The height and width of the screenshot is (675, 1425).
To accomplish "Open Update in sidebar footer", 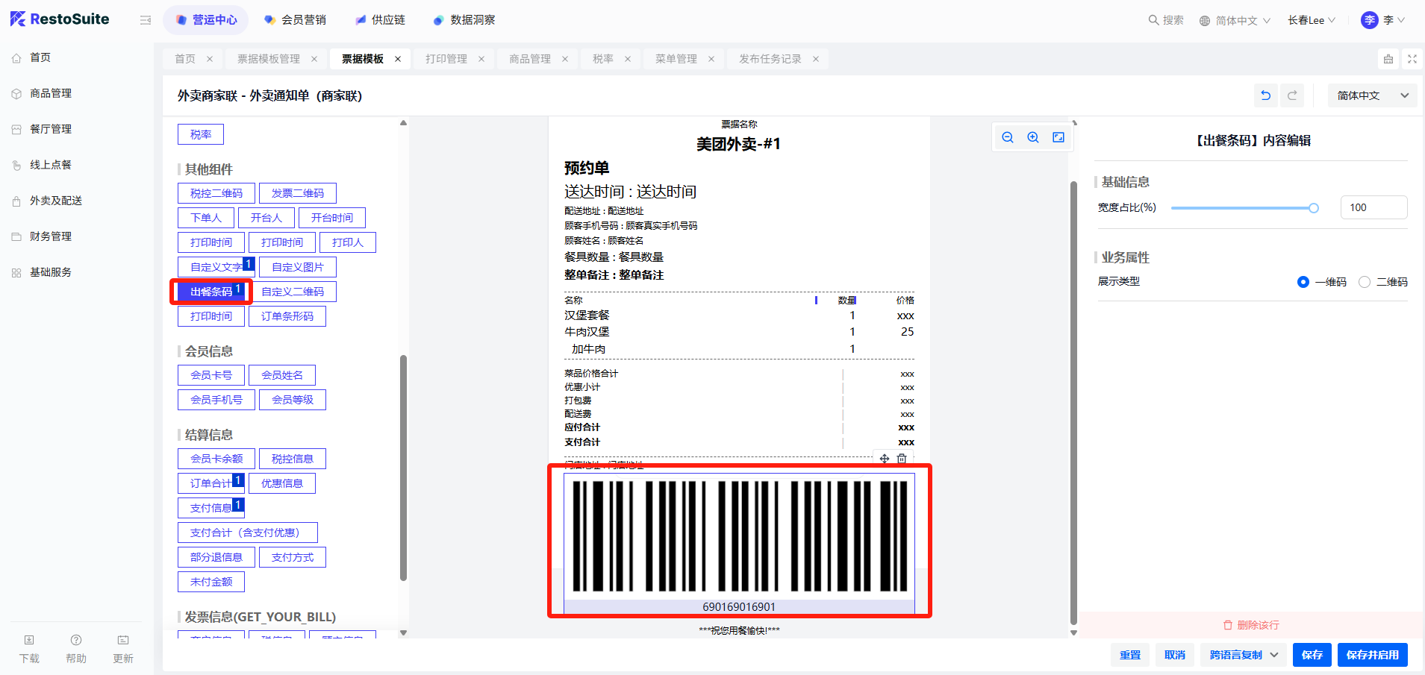I will pos(123,649).
